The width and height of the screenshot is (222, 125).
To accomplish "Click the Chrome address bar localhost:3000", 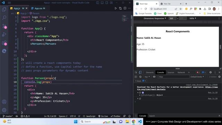I will coord(160,9).
